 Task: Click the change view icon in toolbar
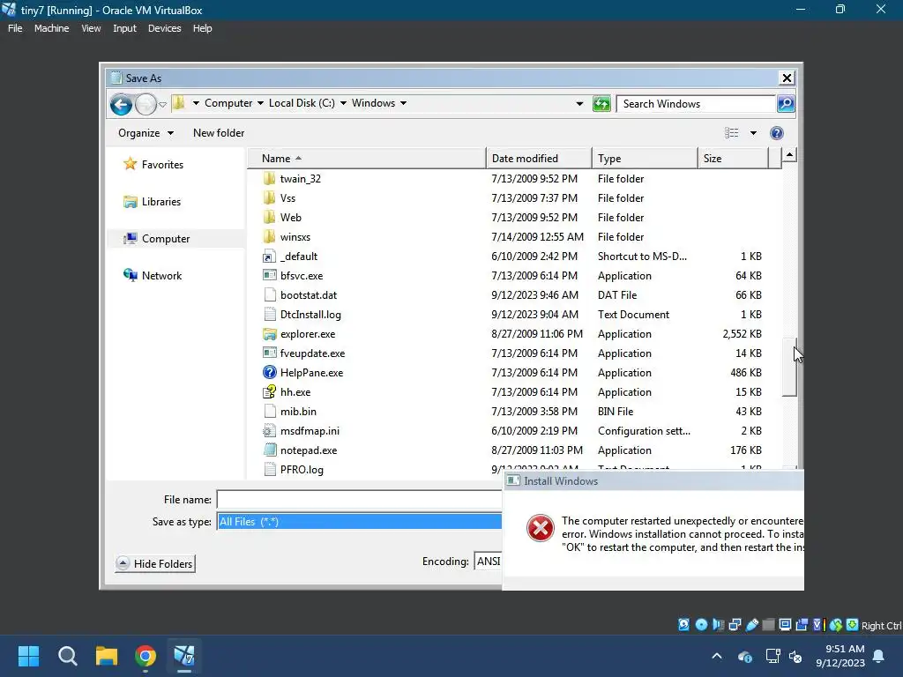pyautogui.click(x=731, y=133)
